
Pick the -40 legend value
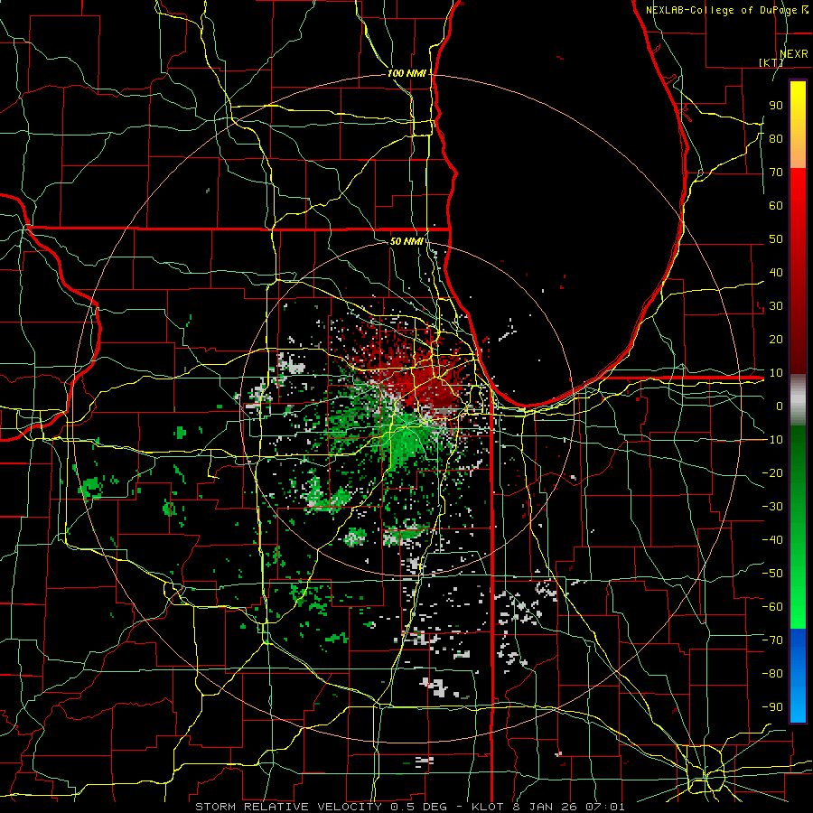point(772,540)
